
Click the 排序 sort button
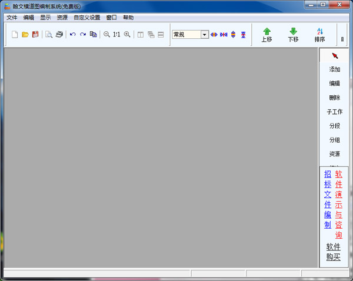[319, 35]
